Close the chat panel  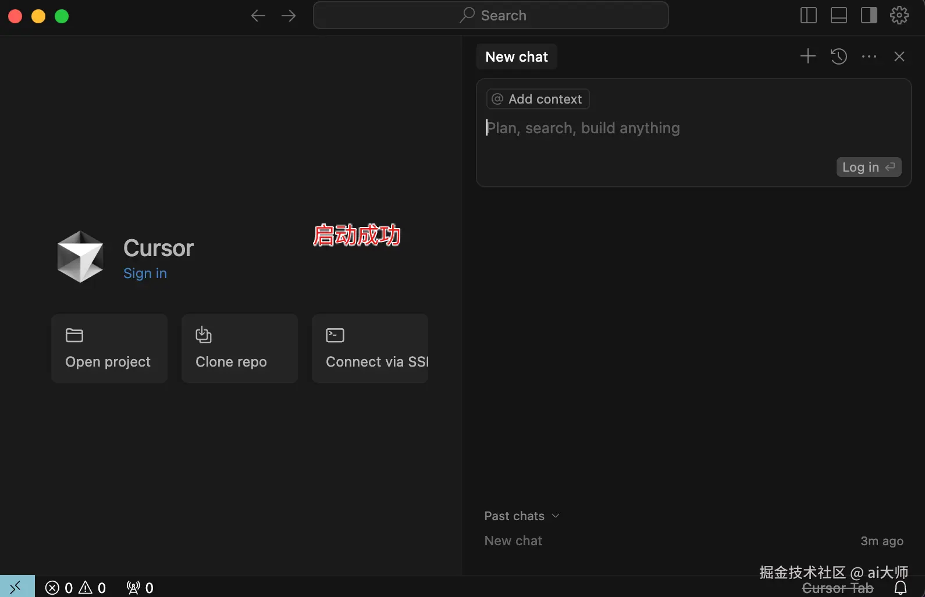(x=899, y=56)
